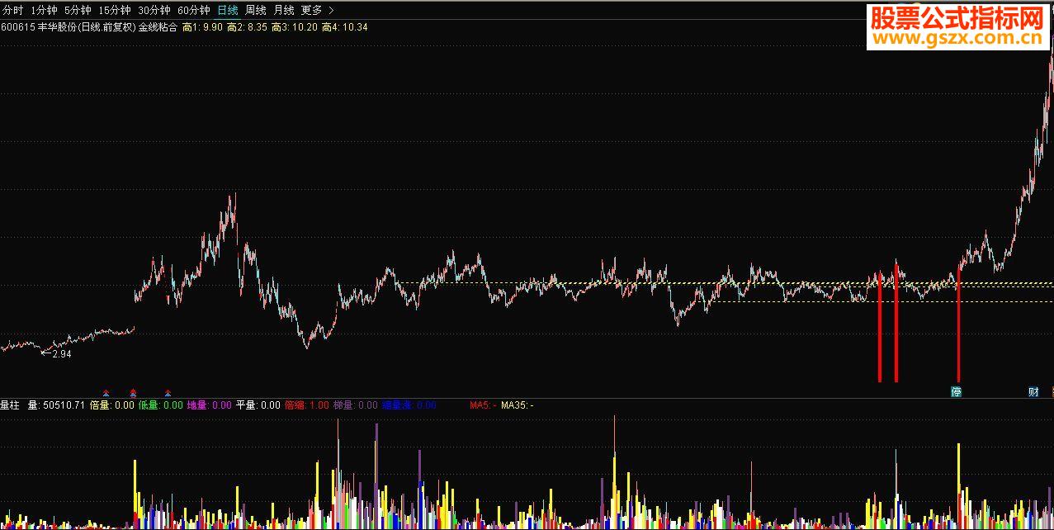1054x530 pixels.
Task: Click the red 倍缩: 1.00 value
Action: (x=307, y=405)
